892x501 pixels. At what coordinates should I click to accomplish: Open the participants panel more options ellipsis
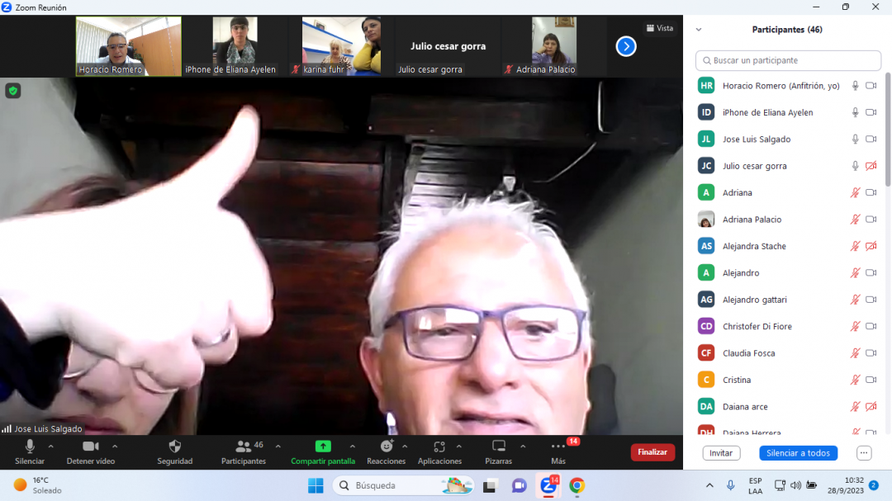click(x=864, y=453)
